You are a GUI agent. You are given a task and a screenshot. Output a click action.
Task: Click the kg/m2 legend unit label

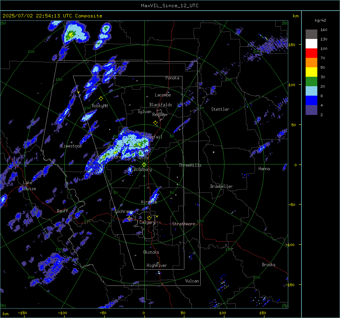pos(320,20)
